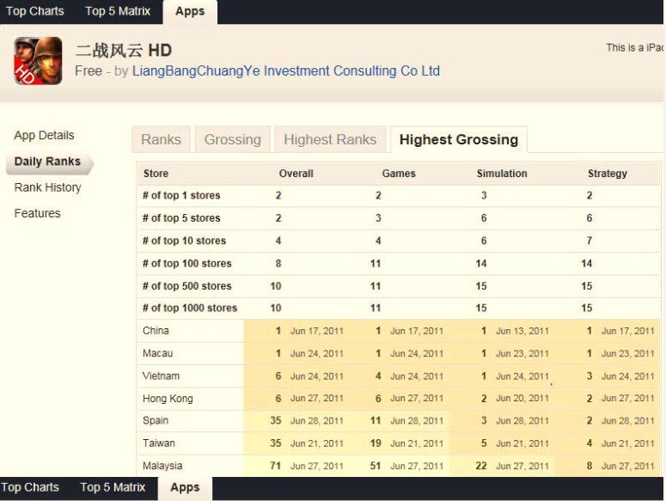
Task: Open LiangBangChuangYe Investment Consulting Co Ltd link
Action: (286, 70)
